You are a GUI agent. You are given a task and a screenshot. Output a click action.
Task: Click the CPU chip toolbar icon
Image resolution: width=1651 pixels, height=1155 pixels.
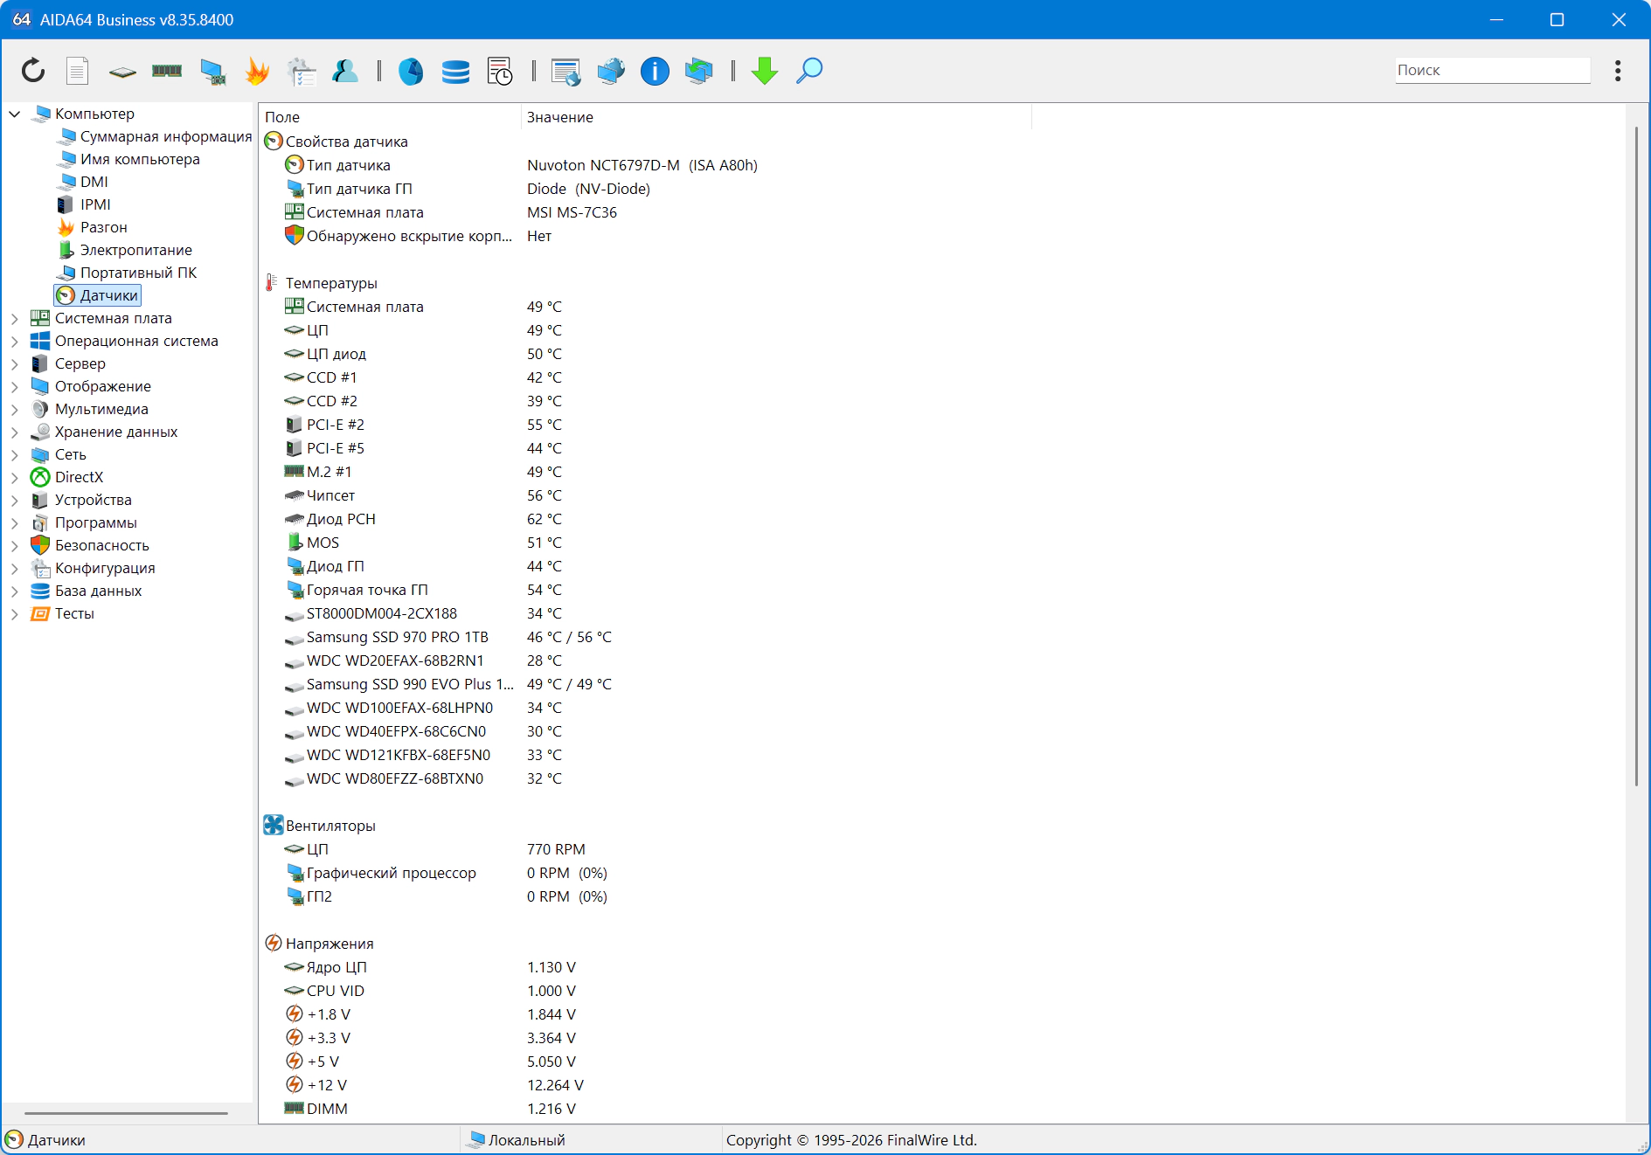122,72
